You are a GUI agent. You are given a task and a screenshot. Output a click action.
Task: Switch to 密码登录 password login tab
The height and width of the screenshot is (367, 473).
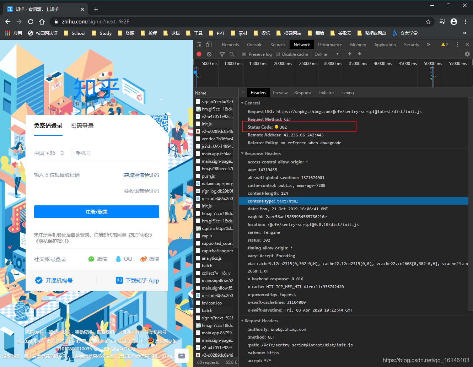tap(82, 125)
